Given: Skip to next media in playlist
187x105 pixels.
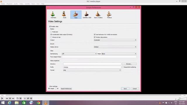Looking at the screenshot, I should point(13,98).
